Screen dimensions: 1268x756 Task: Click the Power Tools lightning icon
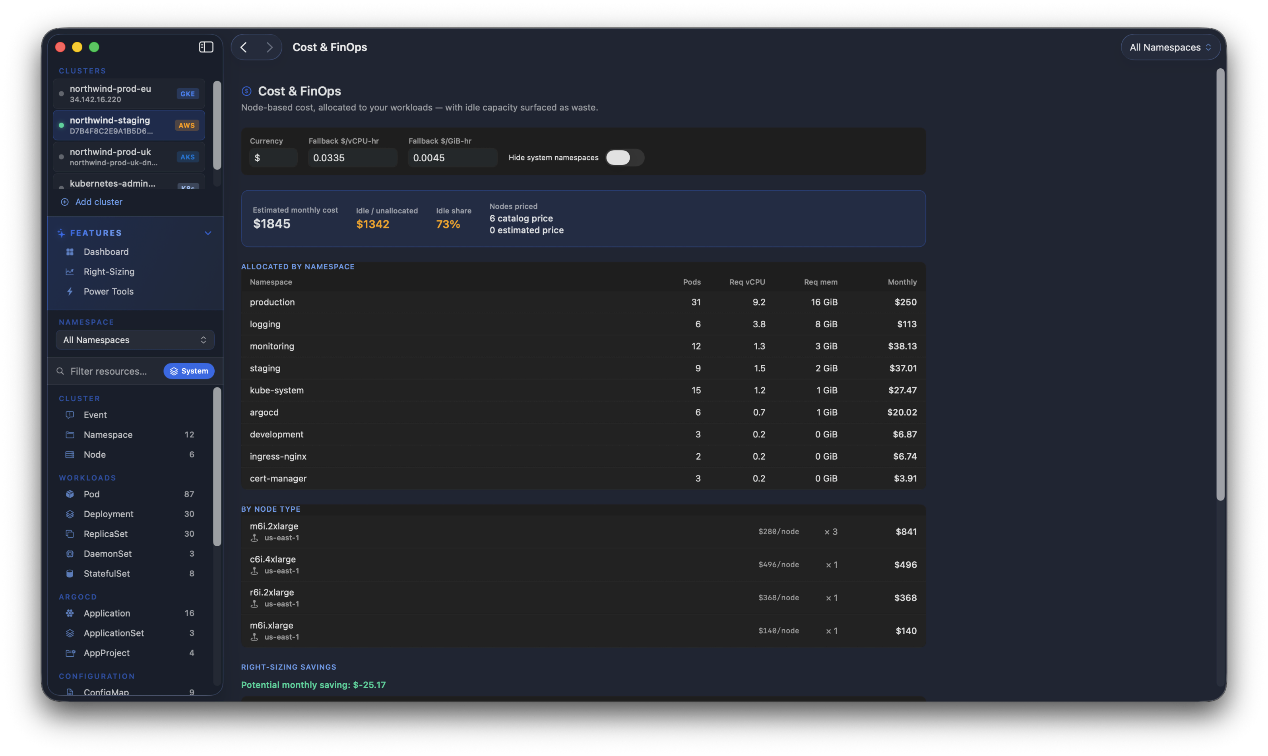(x=70, y=292)
